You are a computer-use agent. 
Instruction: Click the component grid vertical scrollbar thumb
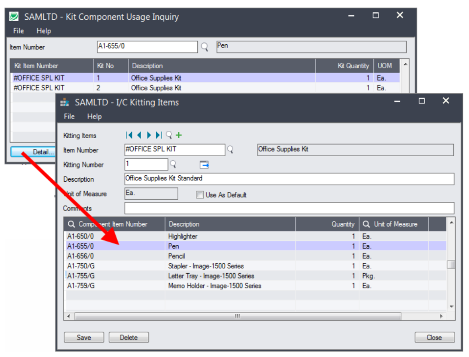(x=451, y=265)
